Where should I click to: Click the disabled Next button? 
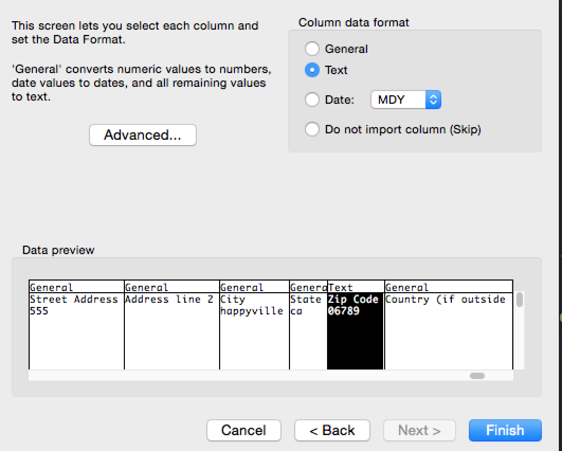tap(419, 430)
